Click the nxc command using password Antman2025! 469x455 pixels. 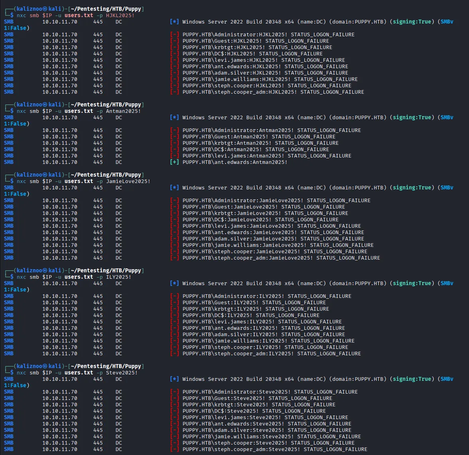(x=78, y=111)
